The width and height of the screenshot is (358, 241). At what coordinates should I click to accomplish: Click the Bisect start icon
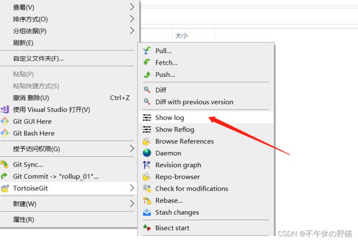(147, 228)
